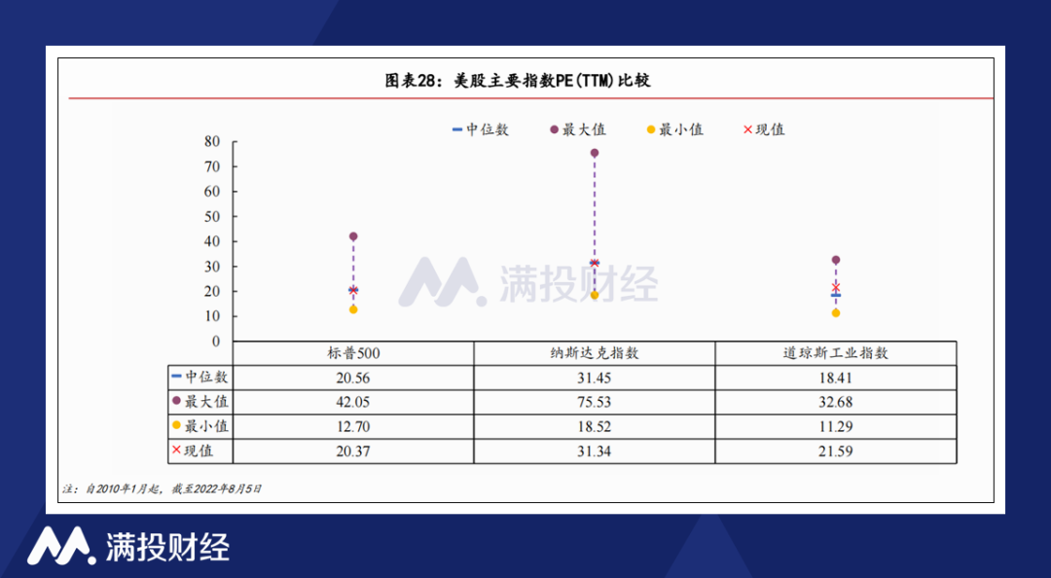Click the cell value 20.37
This screenshot has width=1051, height=578.
[x=353, y=452]
